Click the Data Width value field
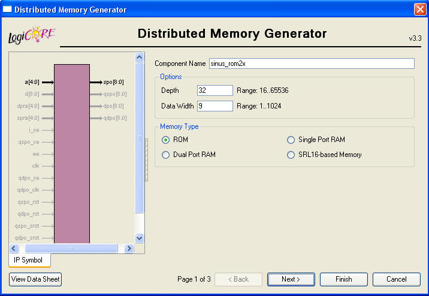The height and width of the screenshot is (296, 429). click(214, 106)
